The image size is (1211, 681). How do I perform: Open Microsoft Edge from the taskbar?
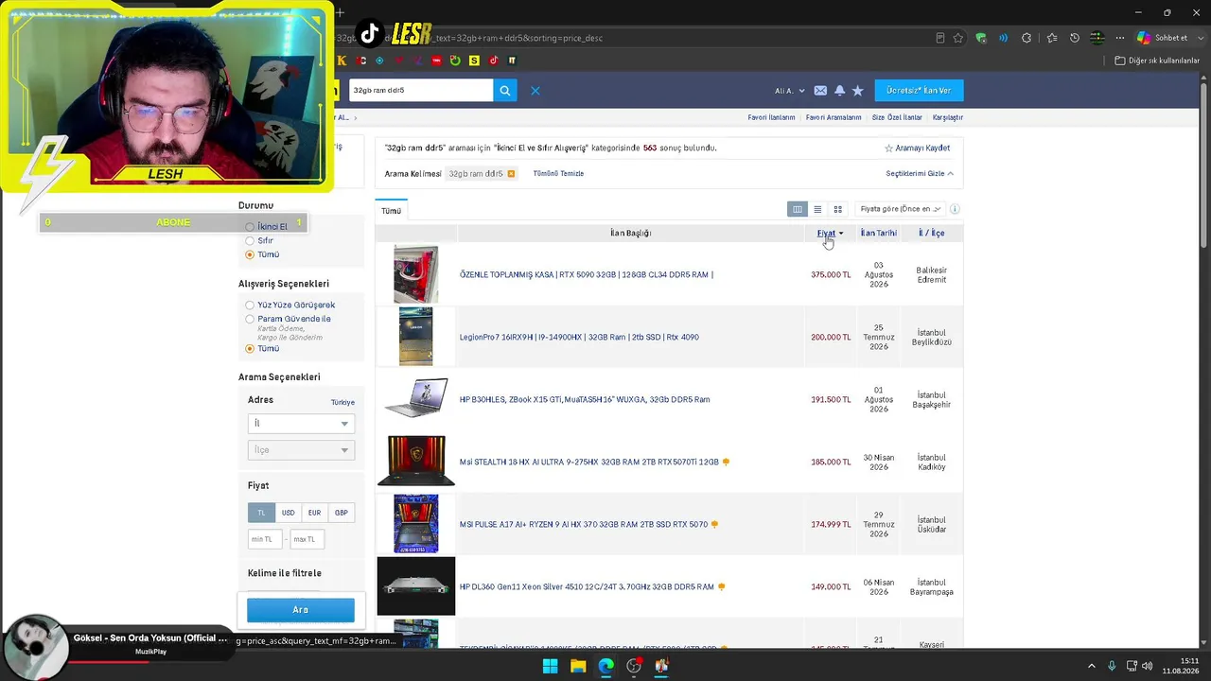605,666
